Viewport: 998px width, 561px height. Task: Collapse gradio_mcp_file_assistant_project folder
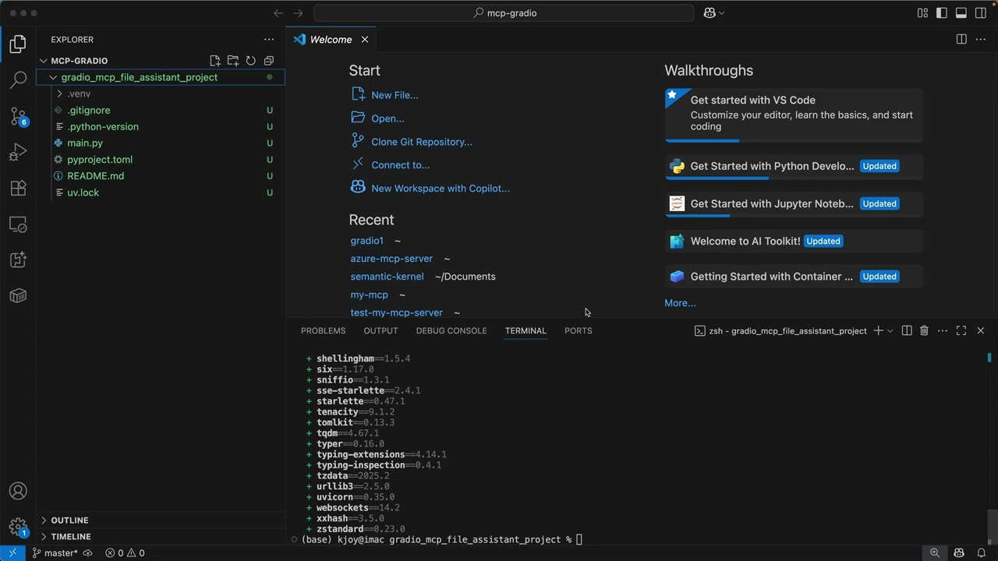click(53, 77)
